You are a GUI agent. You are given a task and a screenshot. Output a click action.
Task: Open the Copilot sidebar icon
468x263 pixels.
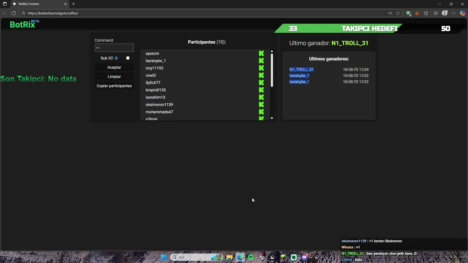coord(463,13)
